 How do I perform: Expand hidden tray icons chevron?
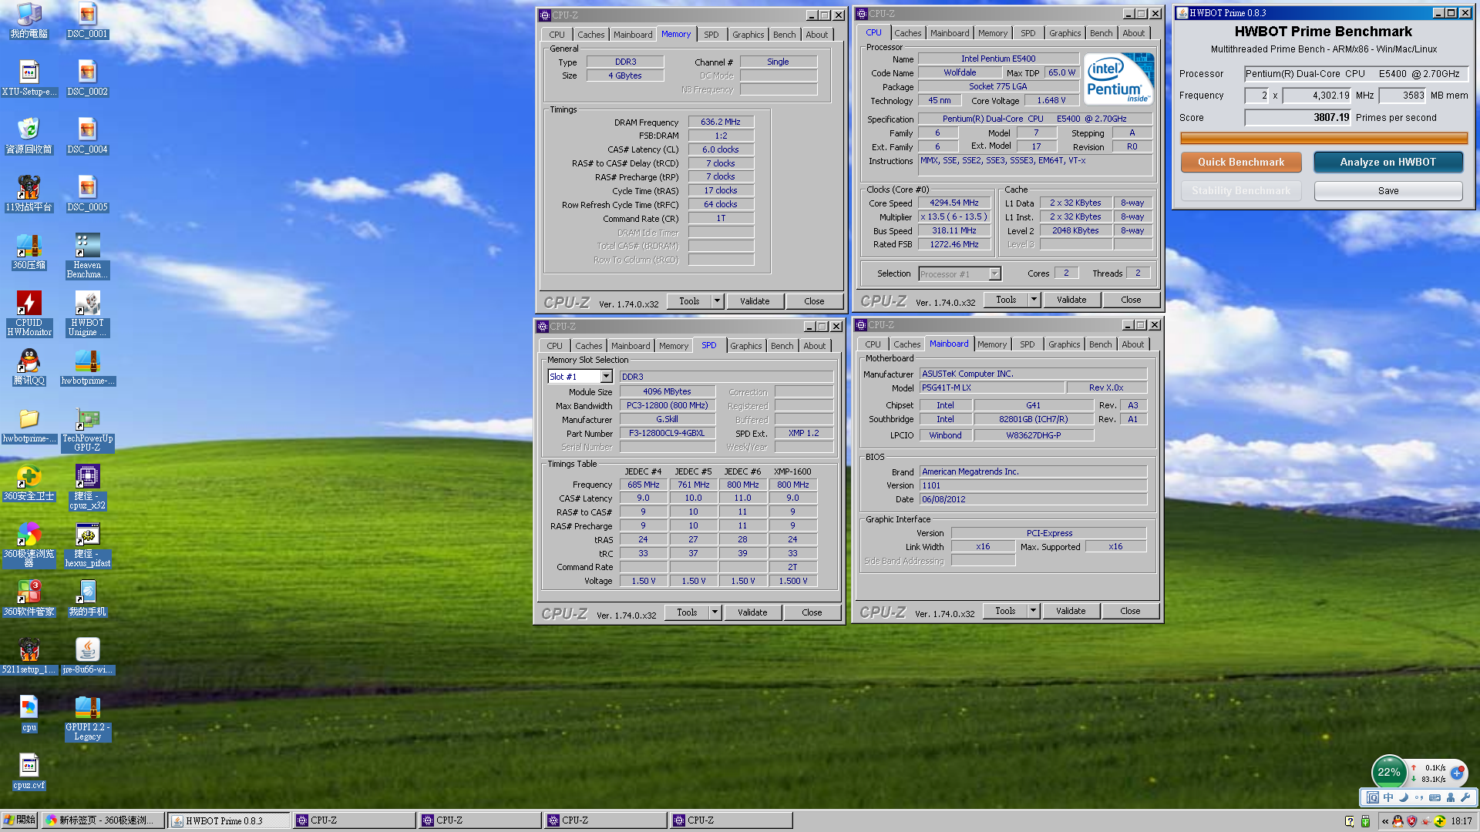click(1385, 821)
